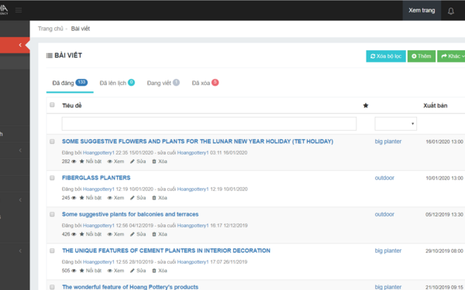Switch to Đã xóa tab
Image resolution: width=465 pixels, height=290 pixels.
(205, 83)
